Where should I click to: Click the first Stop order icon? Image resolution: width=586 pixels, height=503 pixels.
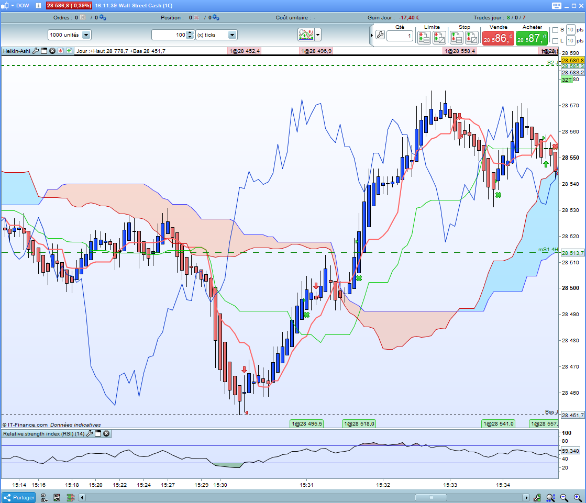[456, 37]
